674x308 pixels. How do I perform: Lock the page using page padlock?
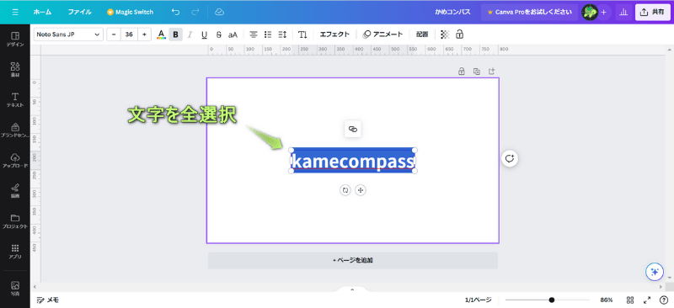[x=461, y=72]
